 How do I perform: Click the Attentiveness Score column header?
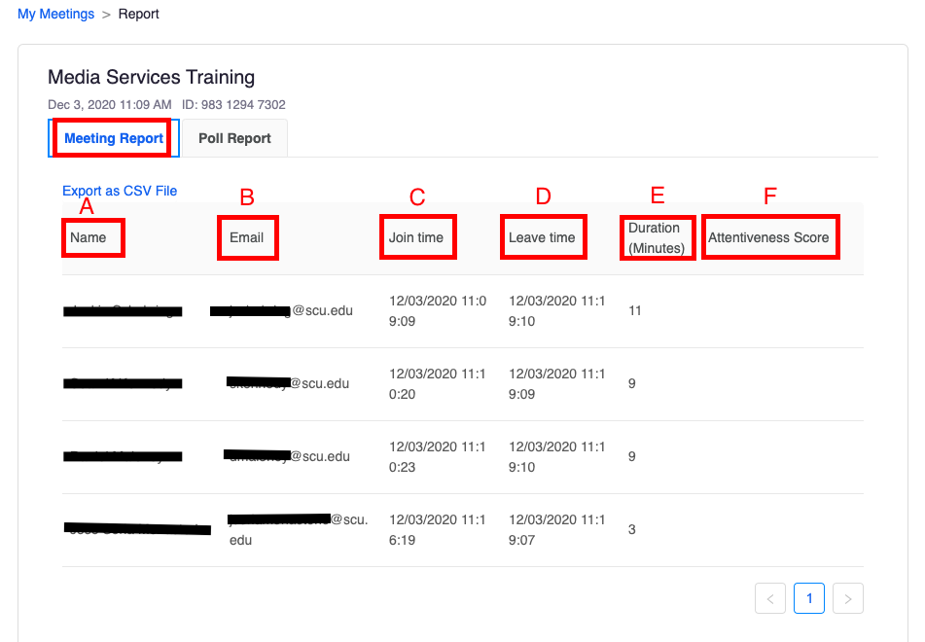click(x=768, y=237)
